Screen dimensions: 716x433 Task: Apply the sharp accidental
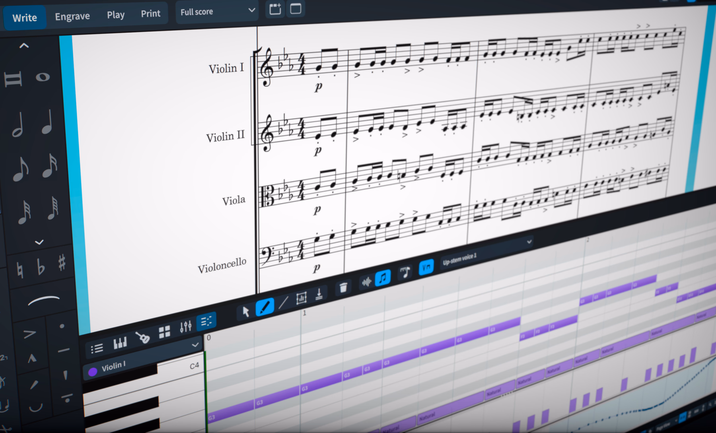coord(61,263)
